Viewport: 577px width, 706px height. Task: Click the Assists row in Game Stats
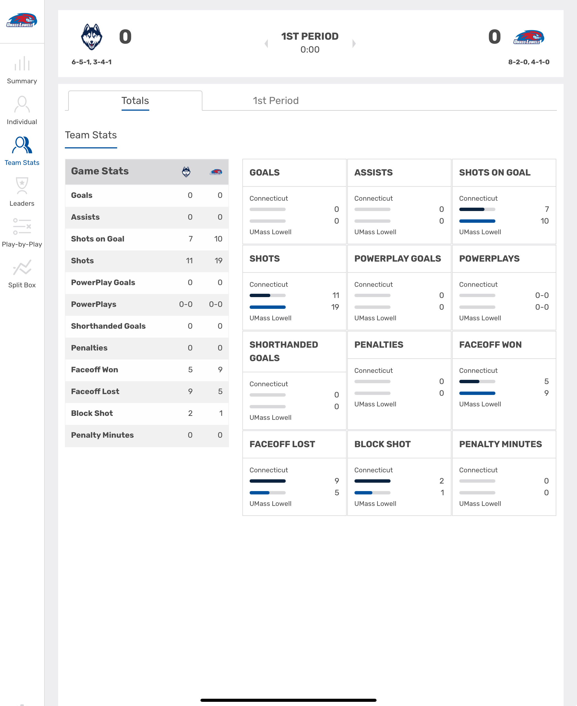[147, 217]
